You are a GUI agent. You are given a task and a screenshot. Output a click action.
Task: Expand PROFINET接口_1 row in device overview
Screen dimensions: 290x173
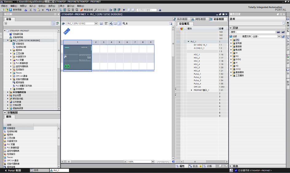pyautogui.click(x=191, y=90)
